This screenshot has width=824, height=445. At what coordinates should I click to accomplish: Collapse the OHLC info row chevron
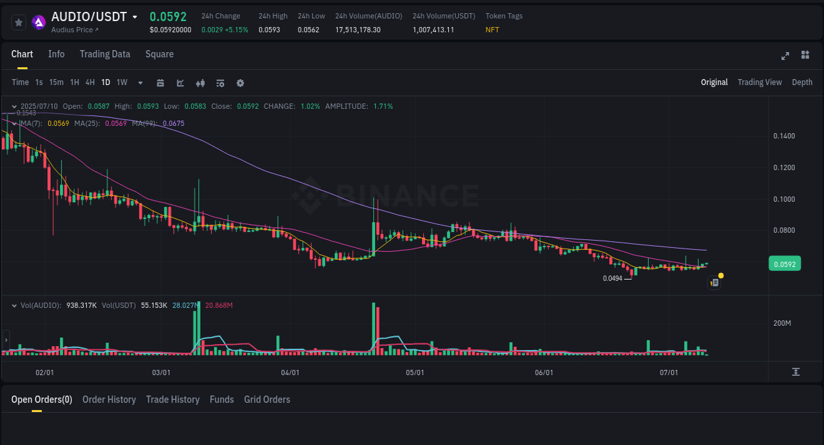click(x=14, y=105)
